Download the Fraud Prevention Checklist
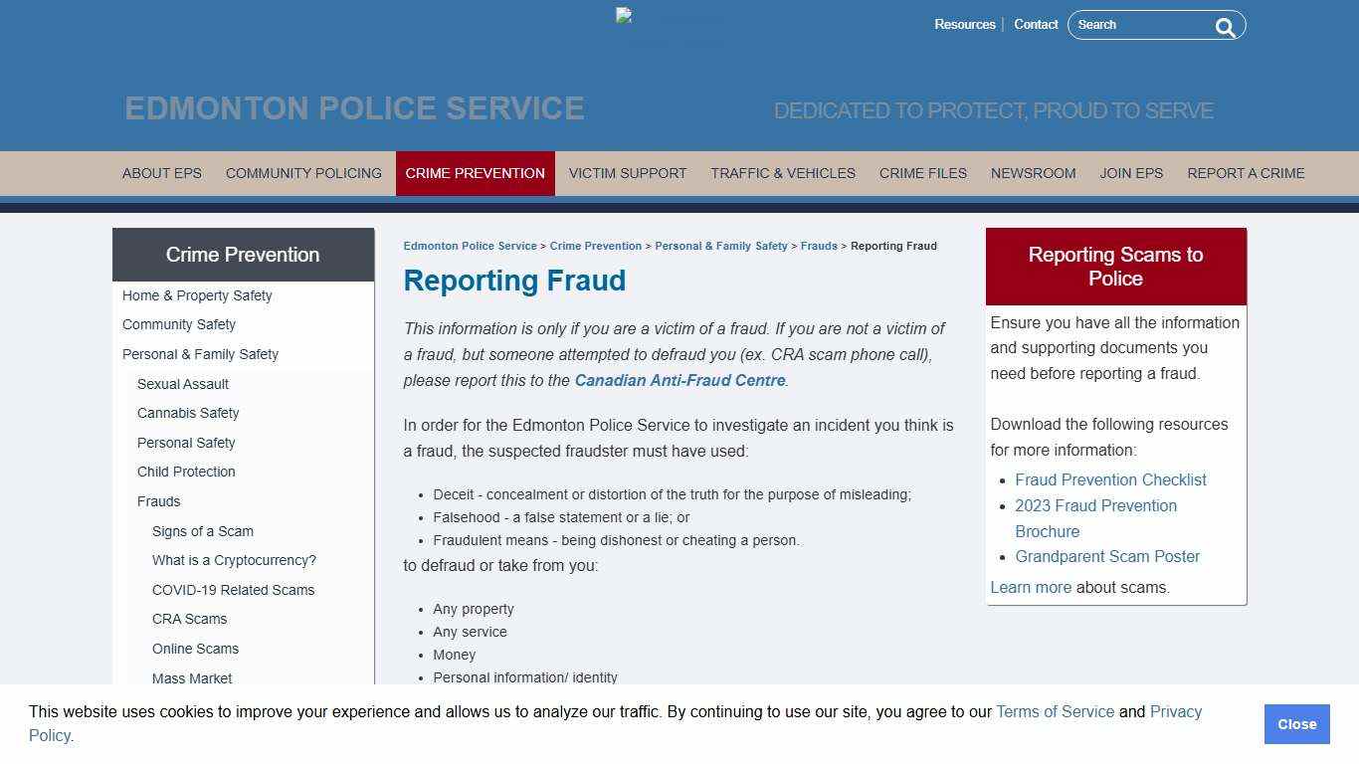Viewport: 1359px width, 764px height. [1110, 479]
